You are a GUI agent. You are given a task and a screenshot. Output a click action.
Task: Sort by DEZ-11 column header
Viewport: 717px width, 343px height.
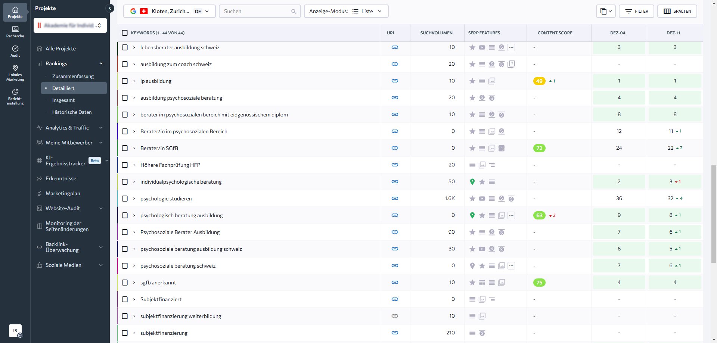coord(673,33)
